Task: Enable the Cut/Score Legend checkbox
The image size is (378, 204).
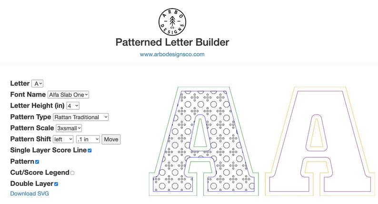Action: pyautogui.click(x=72, y=173)
